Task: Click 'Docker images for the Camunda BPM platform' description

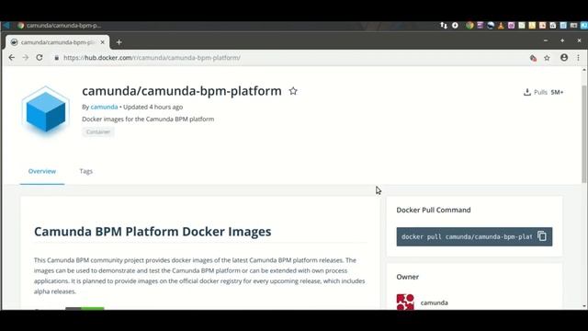Action: pyautogui.click(x=148, y=119)
